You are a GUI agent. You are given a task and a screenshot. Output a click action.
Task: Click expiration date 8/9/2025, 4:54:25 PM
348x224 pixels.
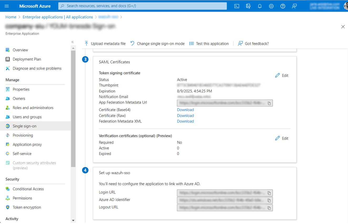(194, 91)
